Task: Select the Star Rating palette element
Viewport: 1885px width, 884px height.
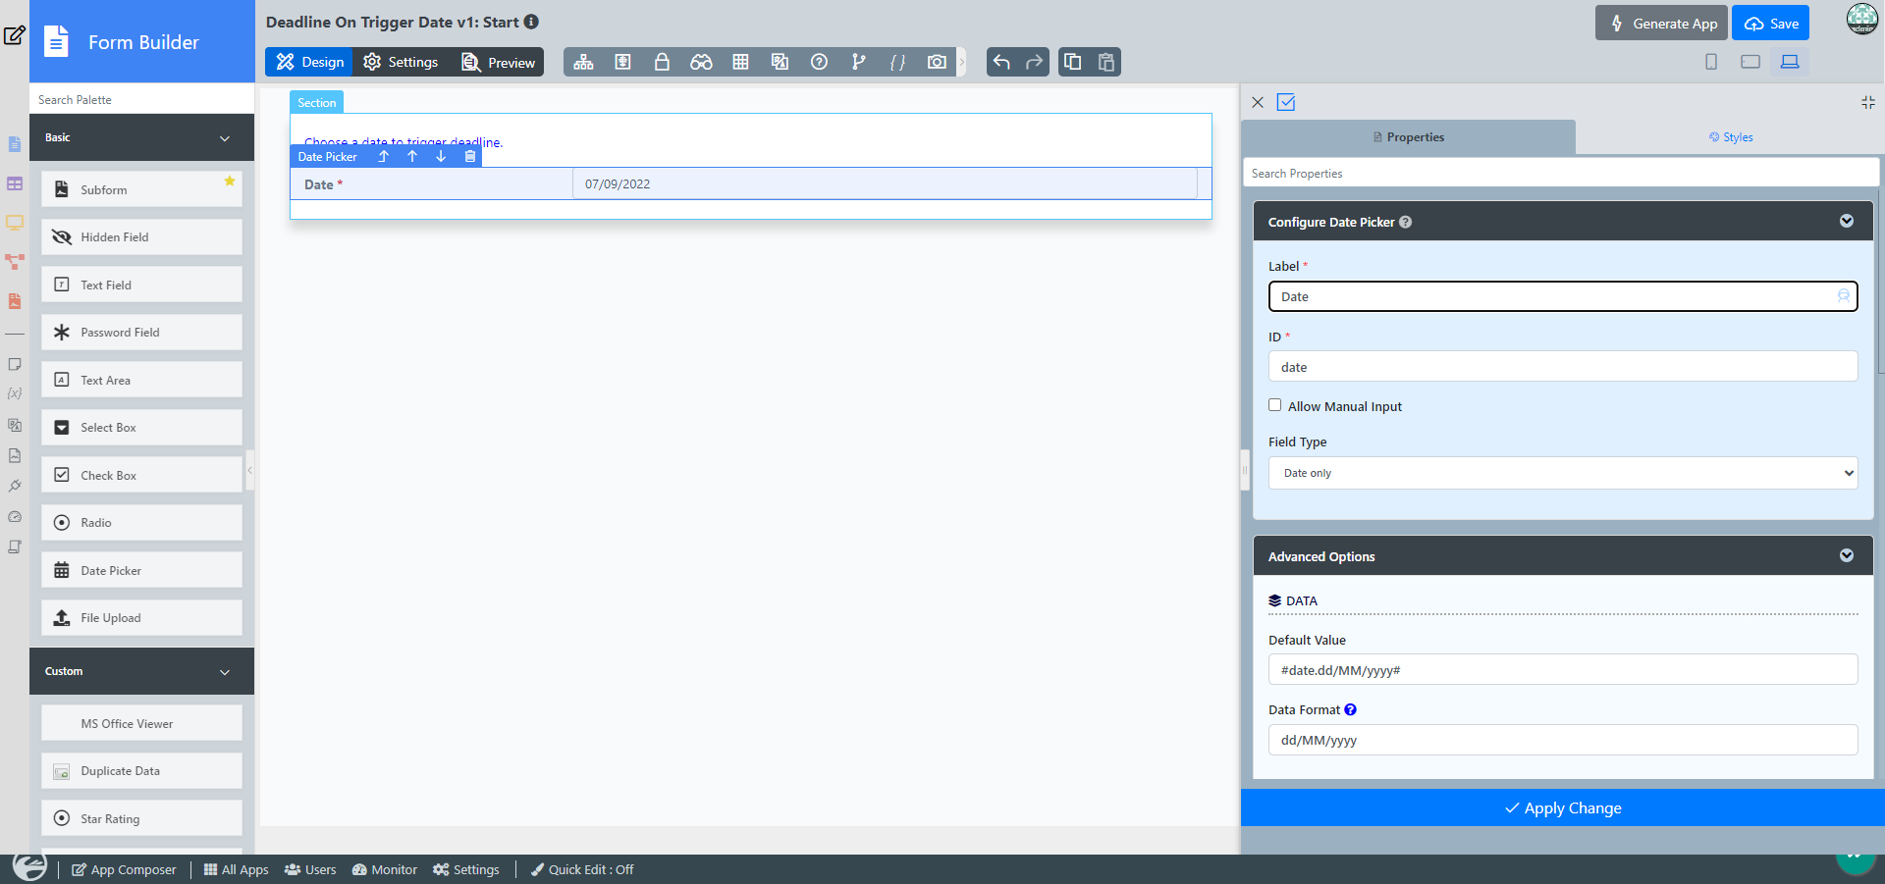Action: coord(141,818)
